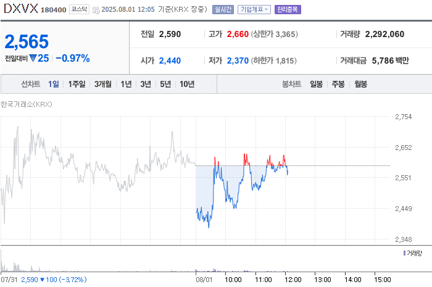The height and width of the screenshot is (287, 432).
Task: Click the 선차트 label
Action: pyautogui.click(x=31, y=84)
